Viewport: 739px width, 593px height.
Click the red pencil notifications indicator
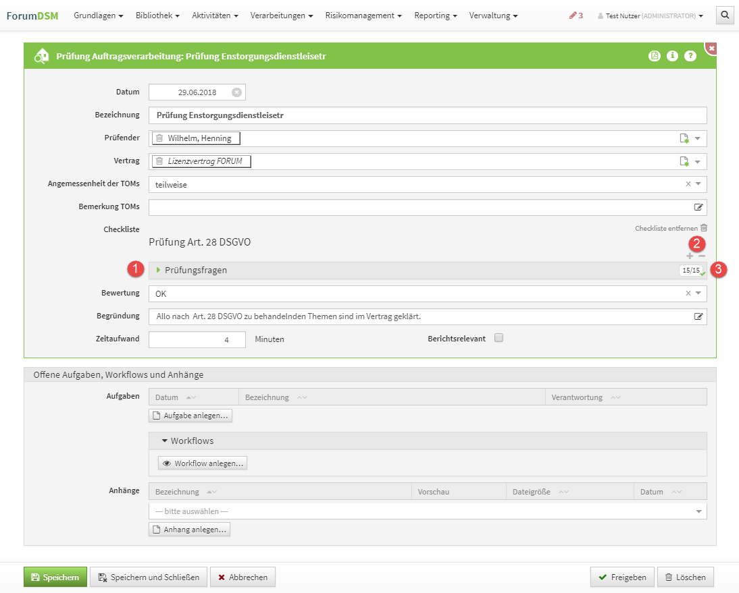click(576, 15)
